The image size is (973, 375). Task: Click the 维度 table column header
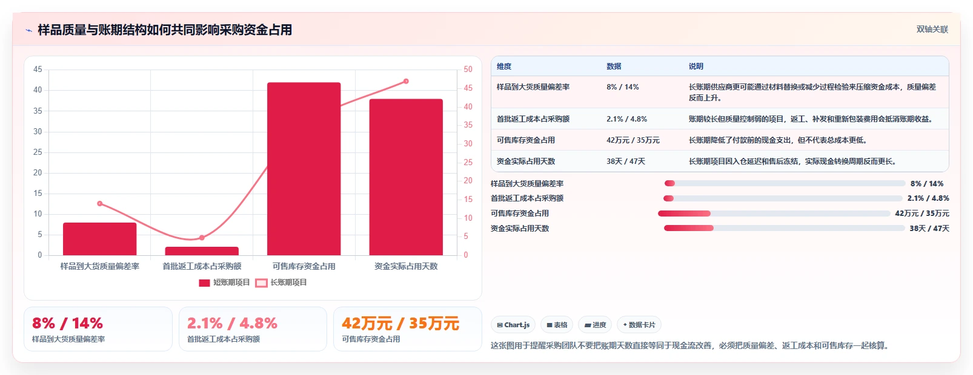504,67
